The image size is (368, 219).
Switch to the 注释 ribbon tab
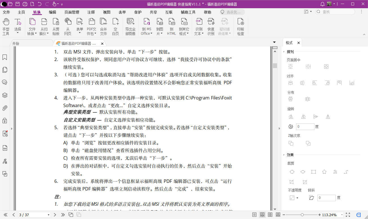(x=91, y=12)
